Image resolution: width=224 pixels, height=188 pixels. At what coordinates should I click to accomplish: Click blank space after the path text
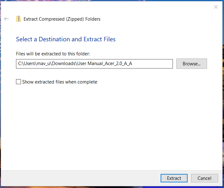click(154, 64)
